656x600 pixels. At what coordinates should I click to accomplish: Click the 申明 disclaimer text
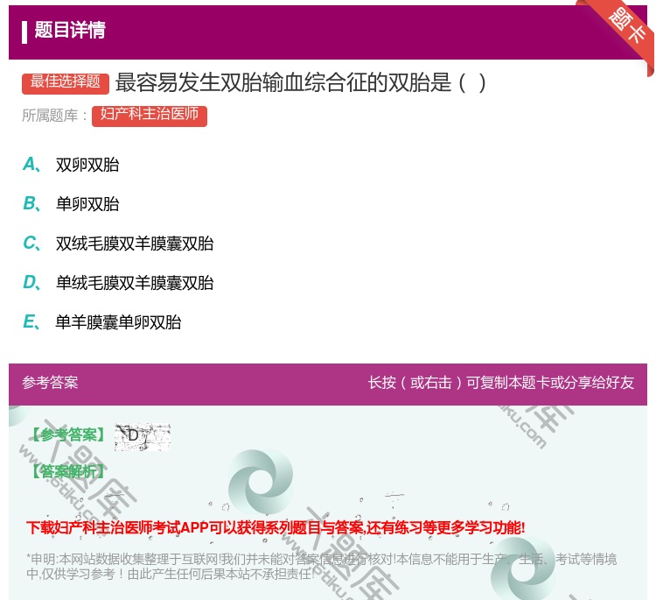pyautogui.click(x=321, y=567)
